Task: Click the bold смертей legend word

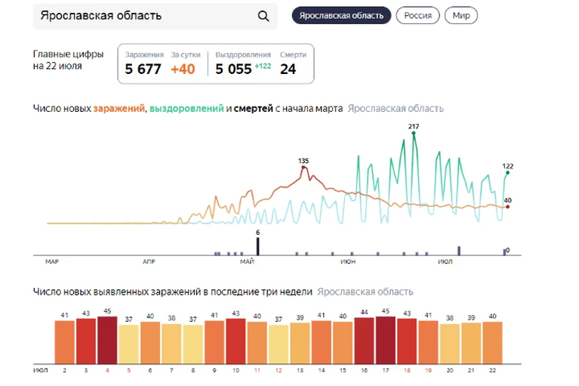Action: tap(253, 108)
